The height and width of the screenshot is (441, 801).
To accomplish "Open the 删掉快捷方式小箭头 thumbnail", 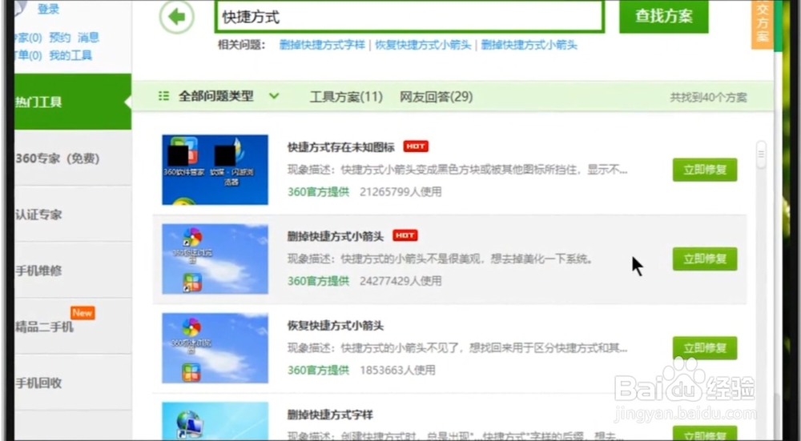I will tap(215, 259).
